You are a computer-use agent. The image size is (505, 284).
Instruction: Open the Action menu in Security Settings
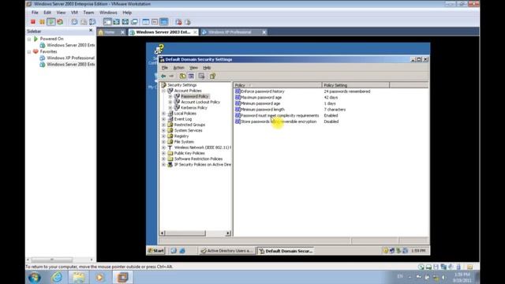pyautogui.click(x=179, y=68)
